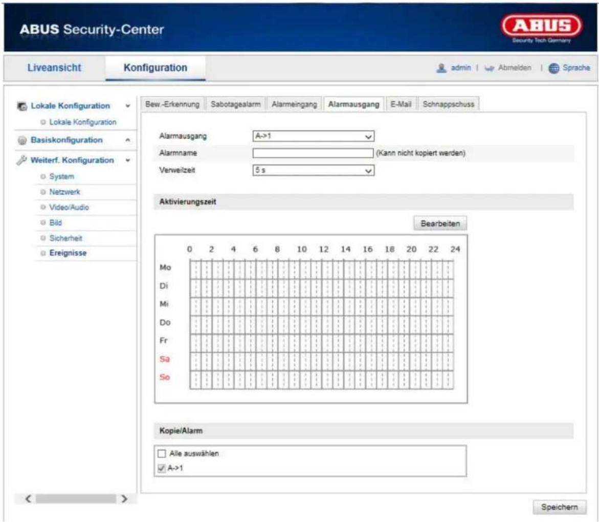The height and width of the screenshot is (522, 599).
Task: Click the Sa row in schedule grid
Action: 322,361
